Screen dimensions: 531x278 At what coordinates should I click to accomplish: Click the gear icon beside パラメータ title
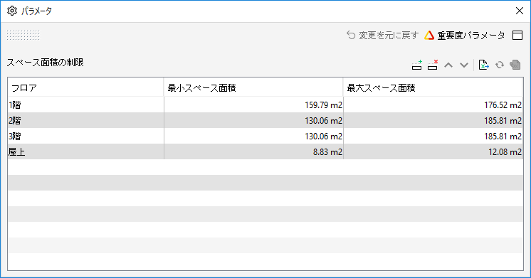point(12,11)
